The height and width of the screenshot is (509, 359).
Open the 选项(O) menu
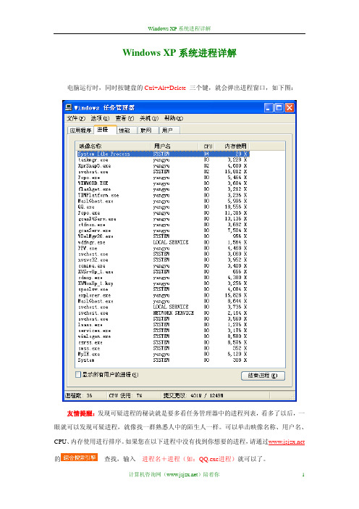(100, 118)
